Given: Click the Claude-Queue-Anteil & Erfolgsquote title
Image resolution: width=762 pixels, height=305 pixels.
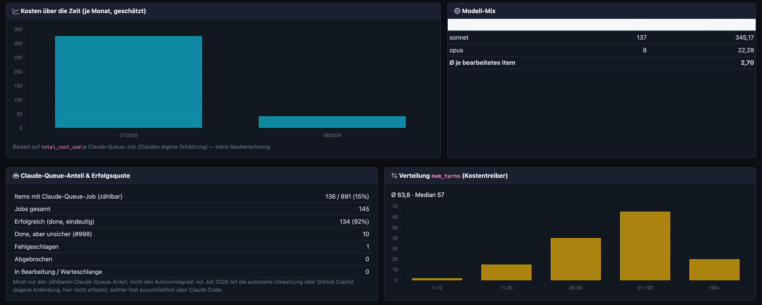Looking at the screenshot, I should (75, 176).
